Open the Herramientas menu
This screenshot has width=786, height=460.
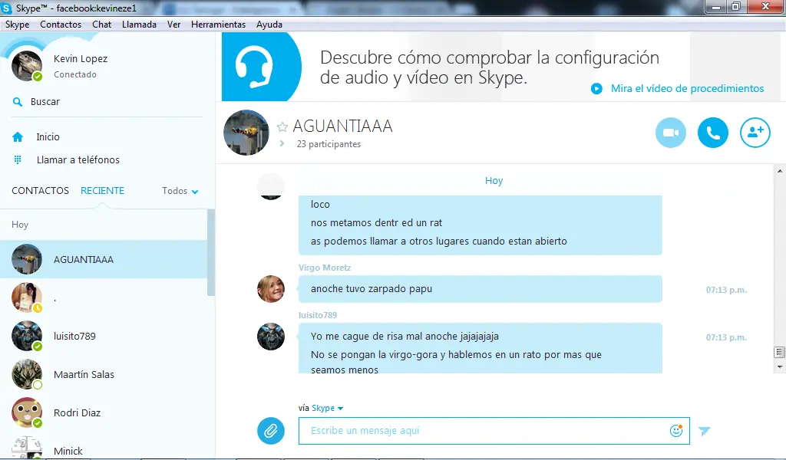(x=218, y=24)
